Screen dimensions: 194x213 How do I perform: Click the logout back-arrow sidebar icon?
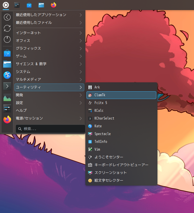tap(7, 17)
